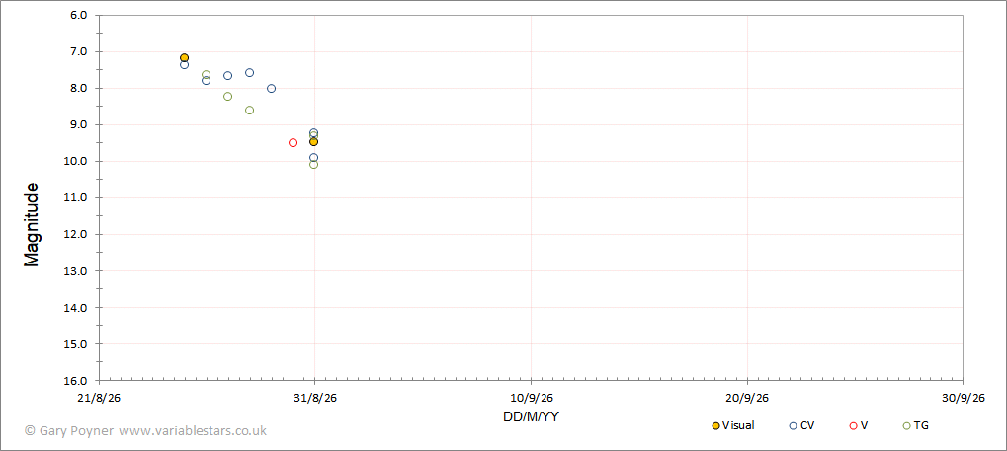Image resolution: width=1007 pixels, height=451 pixels.
Task: Select the CV legend label
Action: click(x=807, y=425)
